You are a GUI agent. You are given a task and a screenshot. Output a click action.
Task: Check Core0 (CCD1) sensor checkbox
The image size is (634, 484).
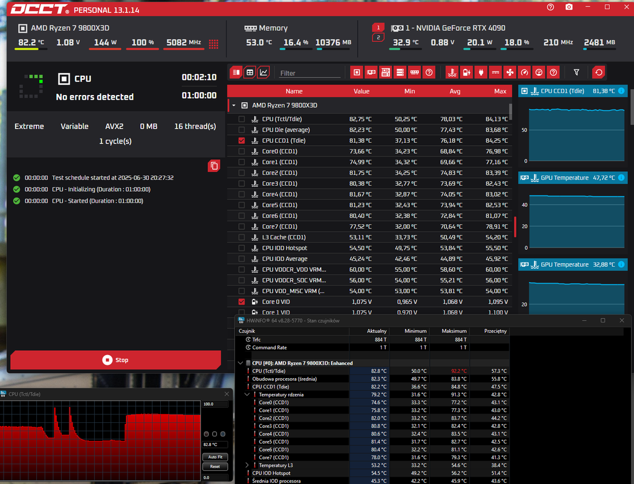tap(242, 151)
